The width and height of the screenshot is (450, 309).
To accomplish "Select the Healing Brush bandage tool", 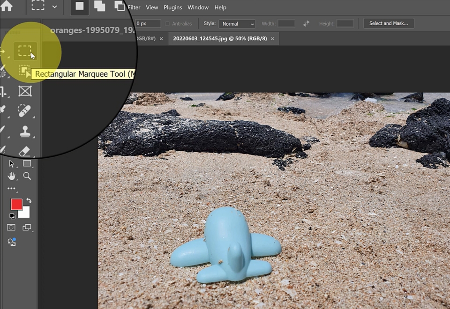I will point(24,110).
